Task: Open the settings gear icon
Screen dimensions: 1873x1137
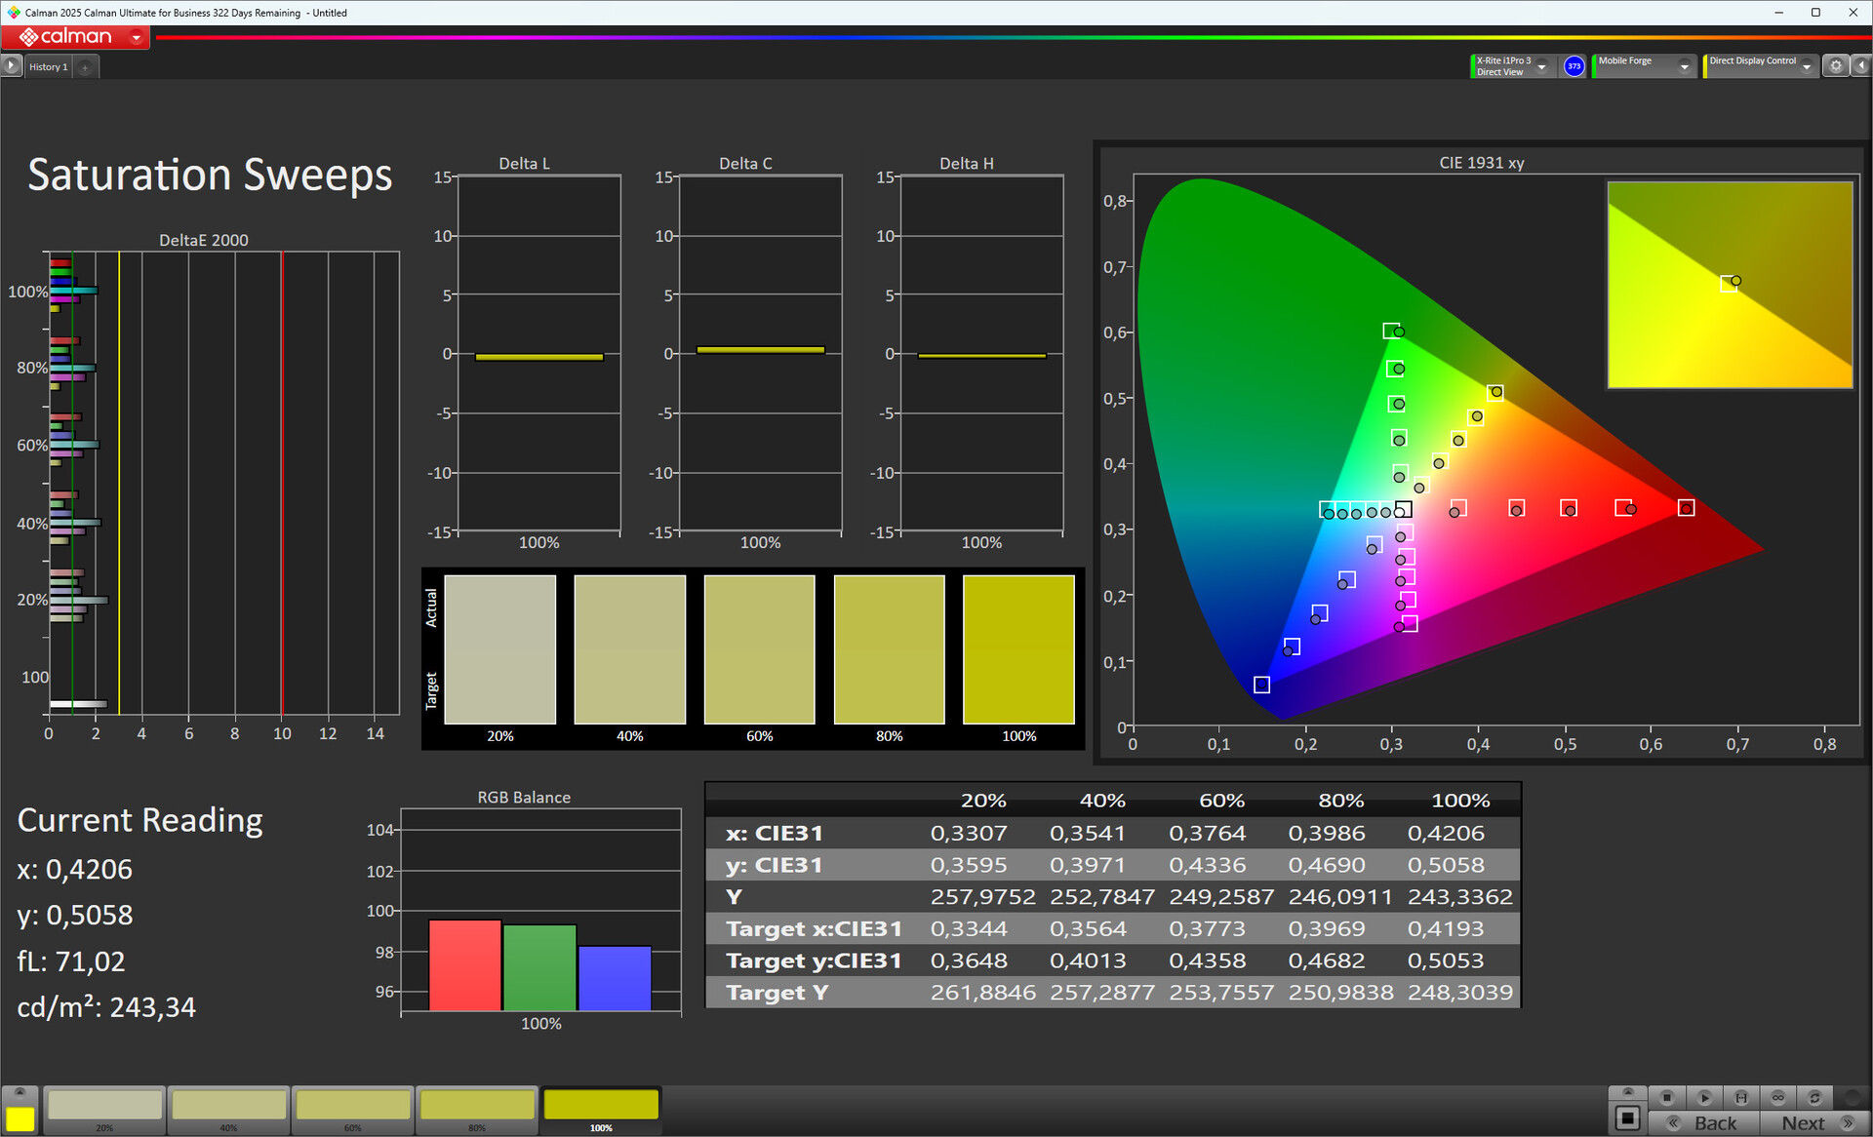Action: pyautogui.click(x=1836, y=65)
